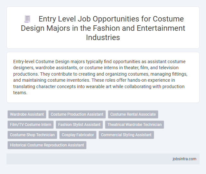Image resolution: width=206 pixels, height=174 pixels.
Task: Click the Entry Level Job Opportunities heading
Action: (x=103, y=28)
